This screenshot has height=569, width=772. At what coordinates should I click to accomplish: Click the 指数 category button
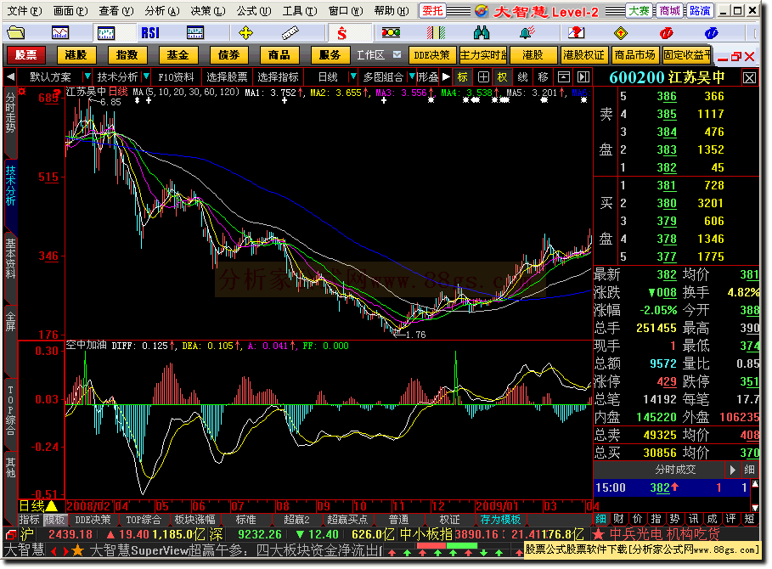coord(127,55)
